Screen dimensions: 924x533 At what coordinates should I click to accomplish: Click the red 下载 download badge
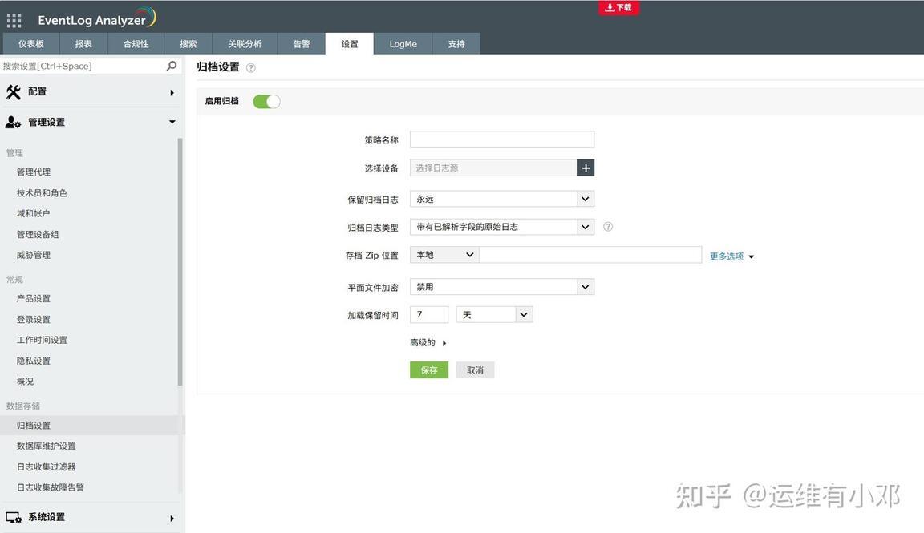pos(618,8)
